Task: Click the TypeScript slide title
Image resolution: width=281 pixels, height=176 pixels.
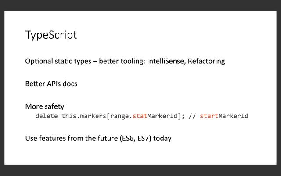Action: [x=51, y=35]
